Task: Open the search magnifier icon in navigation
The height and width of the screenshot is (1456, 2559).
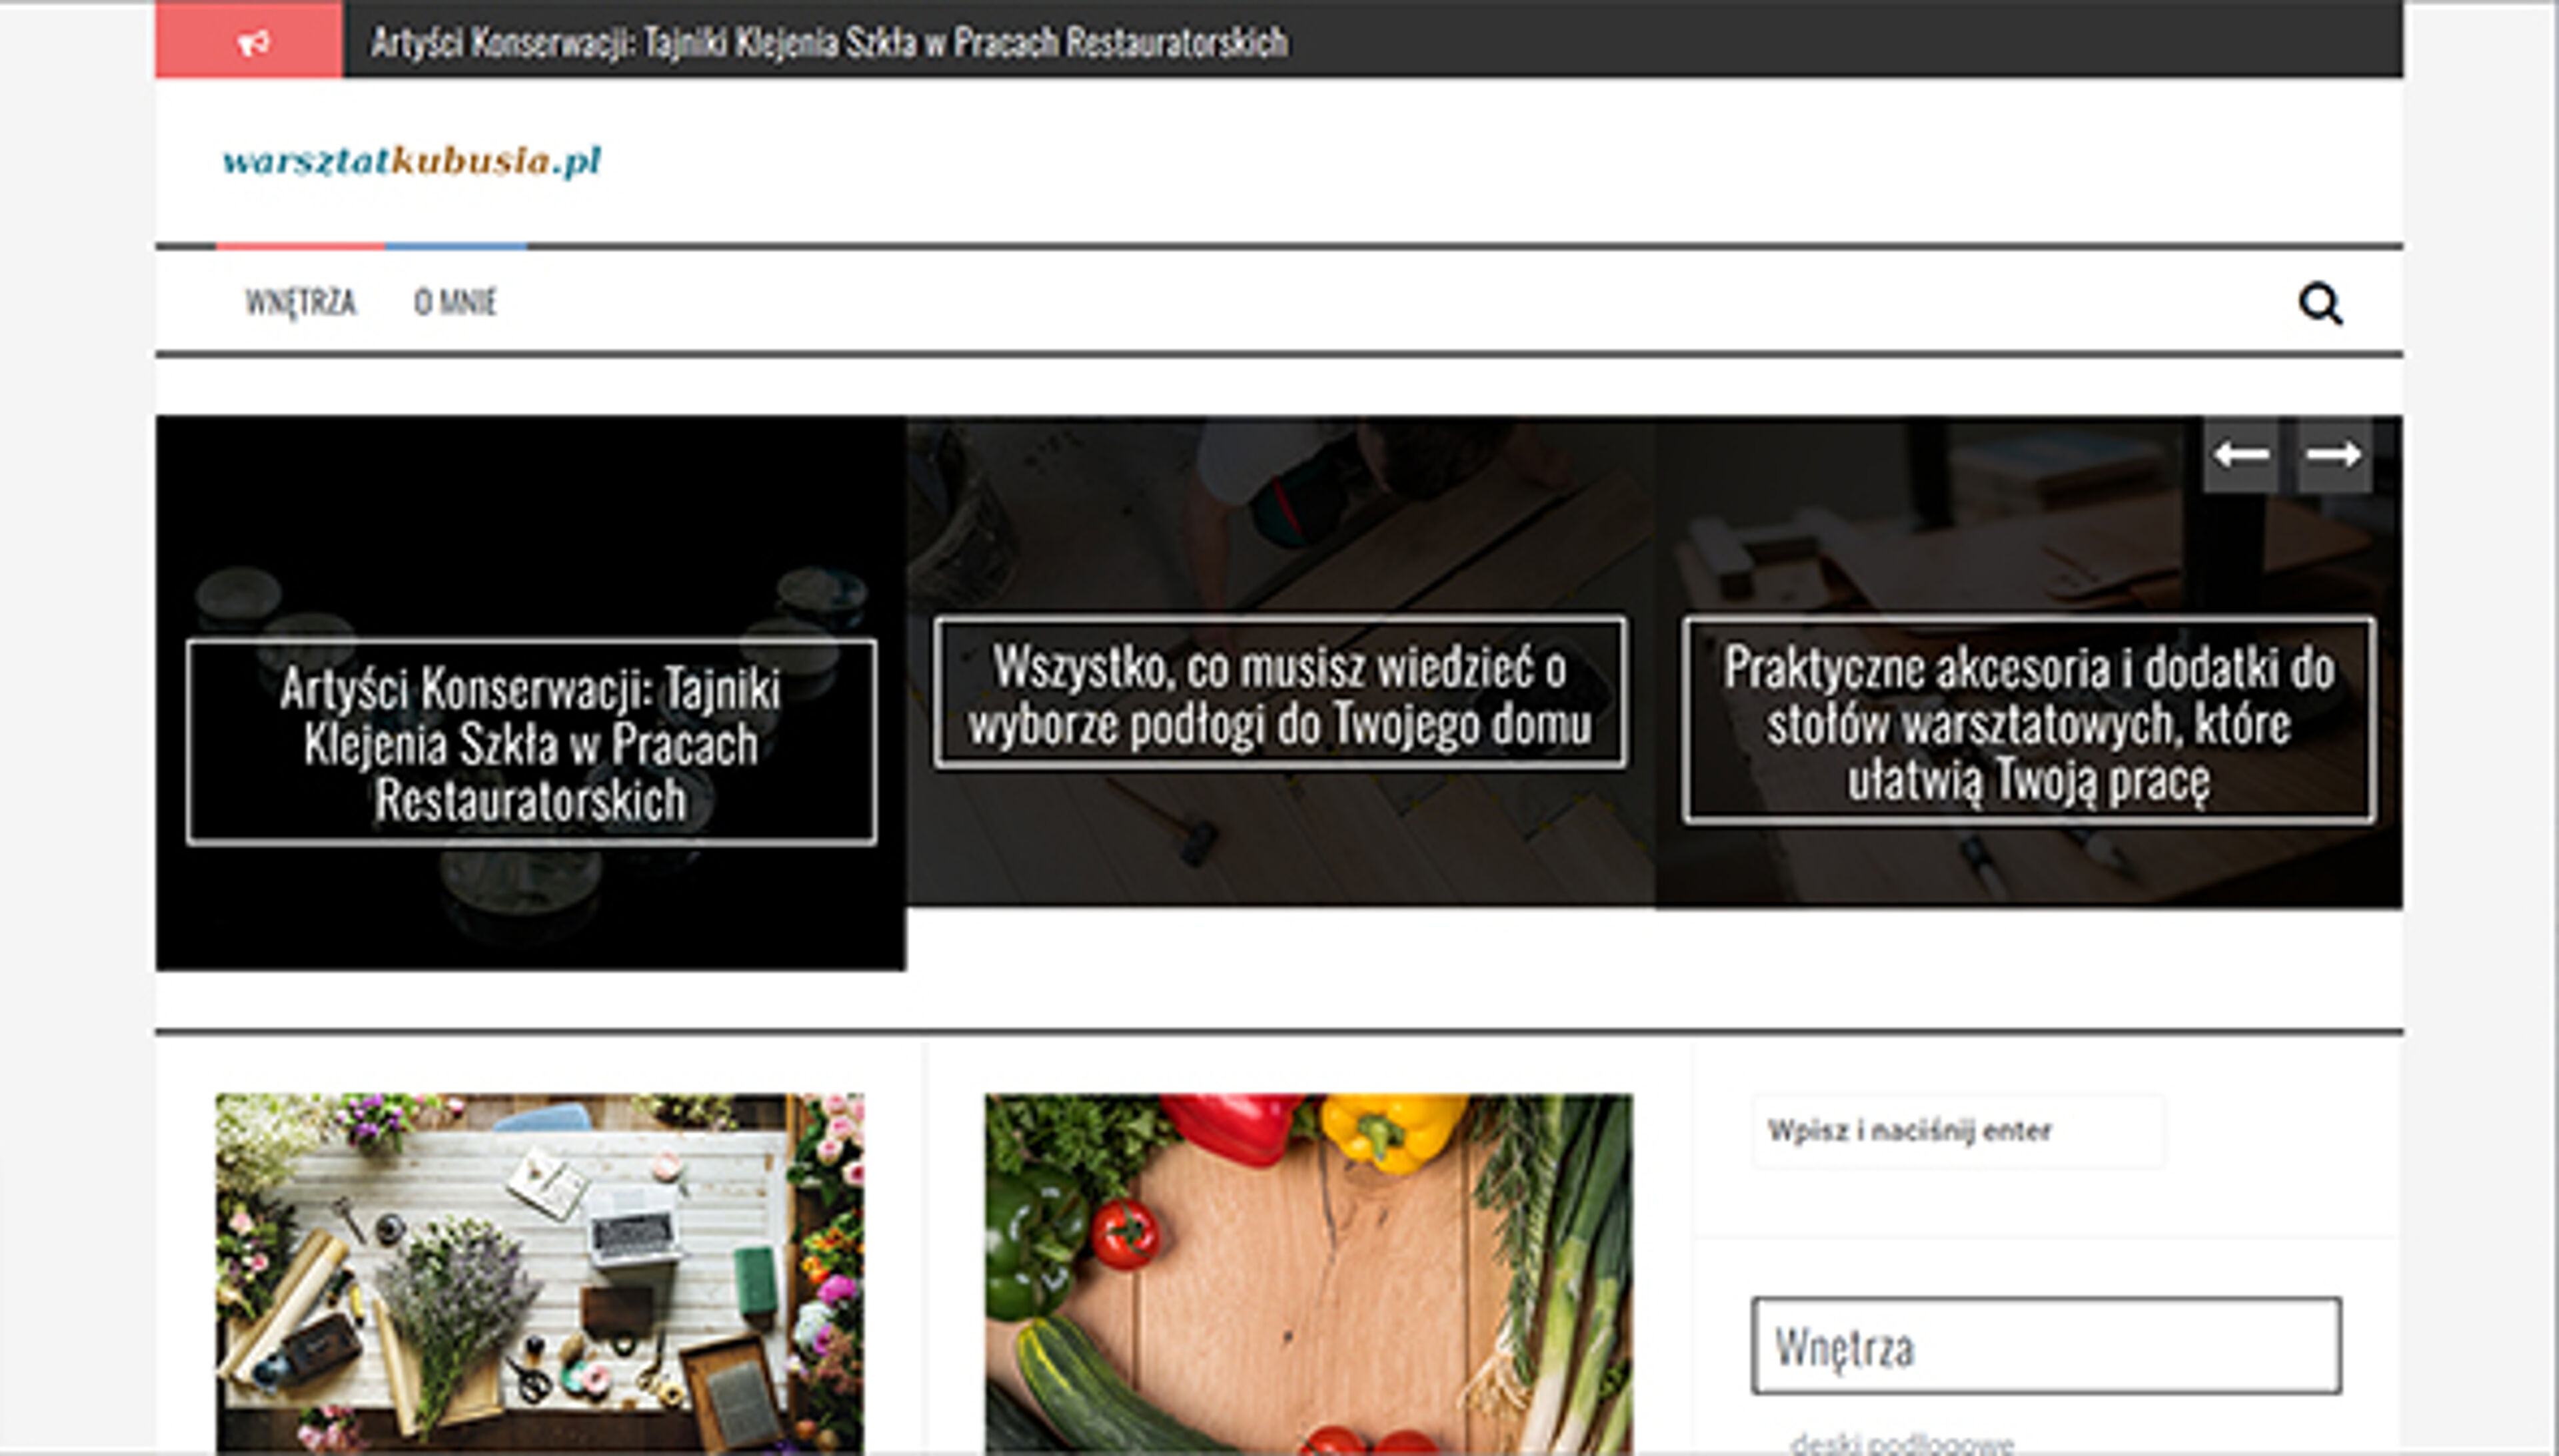Action: [x=2319, y=303]
